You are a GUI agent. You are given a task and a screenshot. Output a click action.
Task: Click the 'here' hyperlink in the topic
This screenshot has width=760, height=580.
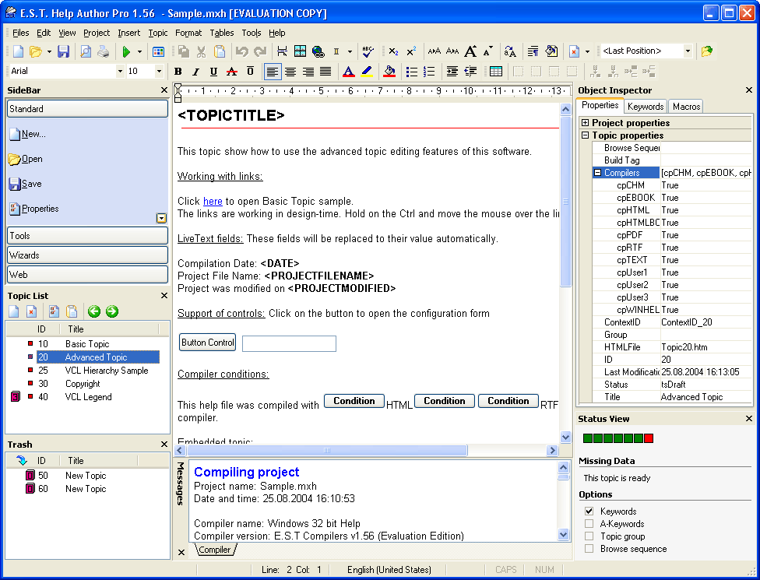pyautogui.click(x=213, y=202)
